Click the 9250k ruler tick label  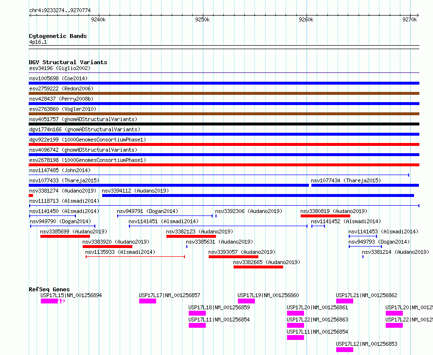(202, 19)
